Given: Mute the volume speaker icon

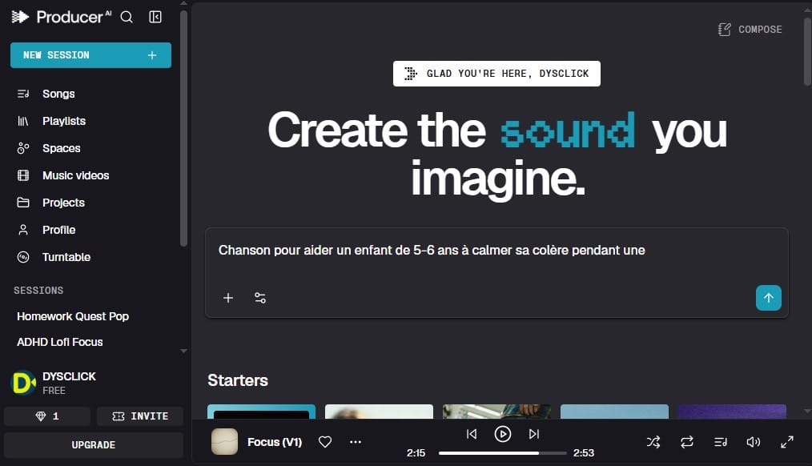Looking at the screenshot, I should (753, 442).
